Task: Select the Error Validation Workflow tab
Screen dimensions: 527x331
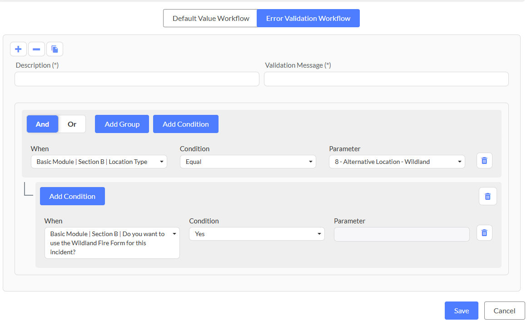Action: 308,19
